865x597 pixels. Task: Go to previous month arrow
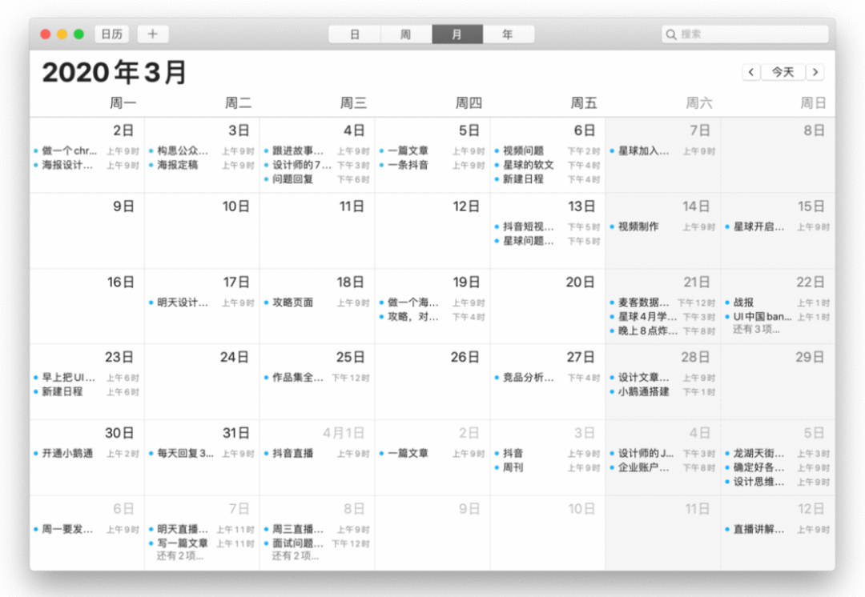click(x=751, y=72)
